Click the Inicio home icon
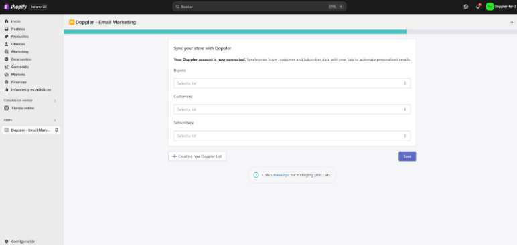The width and height of the screenshot is (517, 245). tap(6, 21)
